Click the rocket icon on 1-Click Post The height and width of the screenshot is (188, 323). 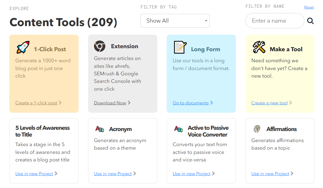[23, 47]
